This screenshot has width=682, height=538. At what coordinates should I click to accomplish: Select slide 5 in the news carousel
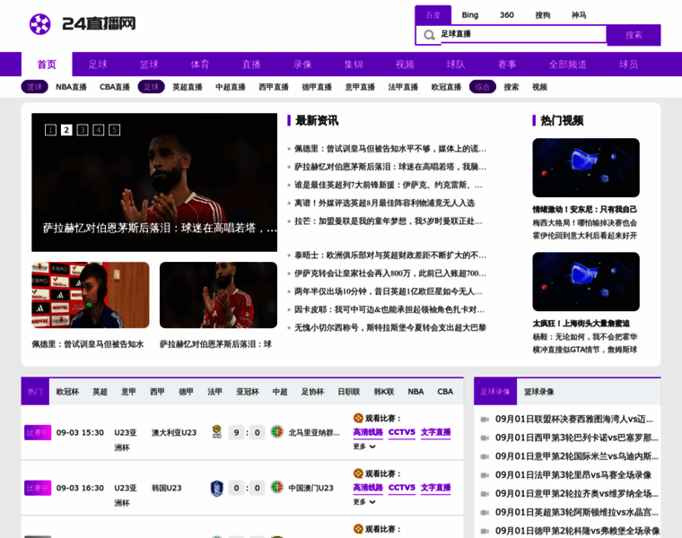click(115, 130)
